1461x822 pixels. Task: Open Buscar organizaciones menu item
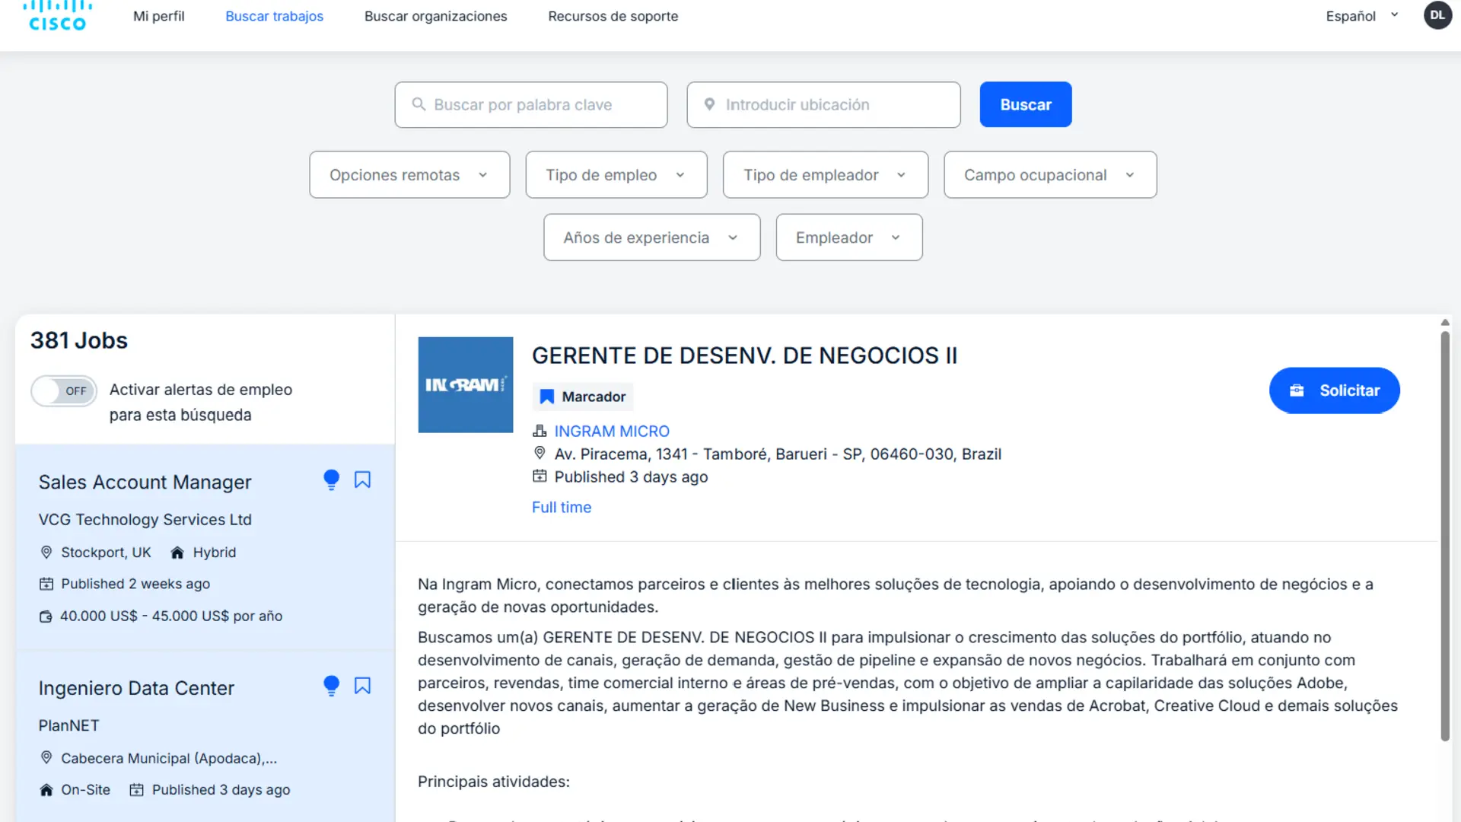pyautogui.click(x=436, y=16)
